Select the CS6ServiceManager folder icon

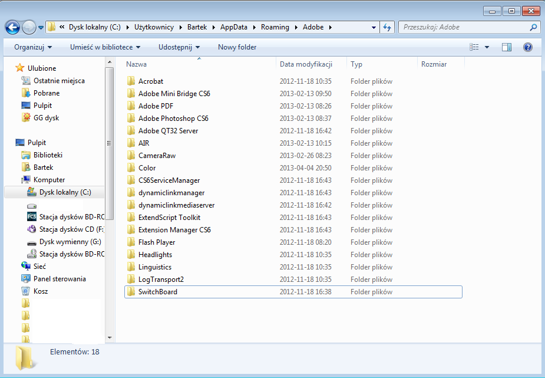131,180
